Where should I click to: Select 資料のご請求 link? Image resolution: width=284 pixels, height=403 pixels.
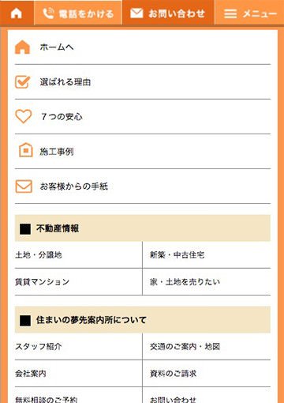point(173,373)
